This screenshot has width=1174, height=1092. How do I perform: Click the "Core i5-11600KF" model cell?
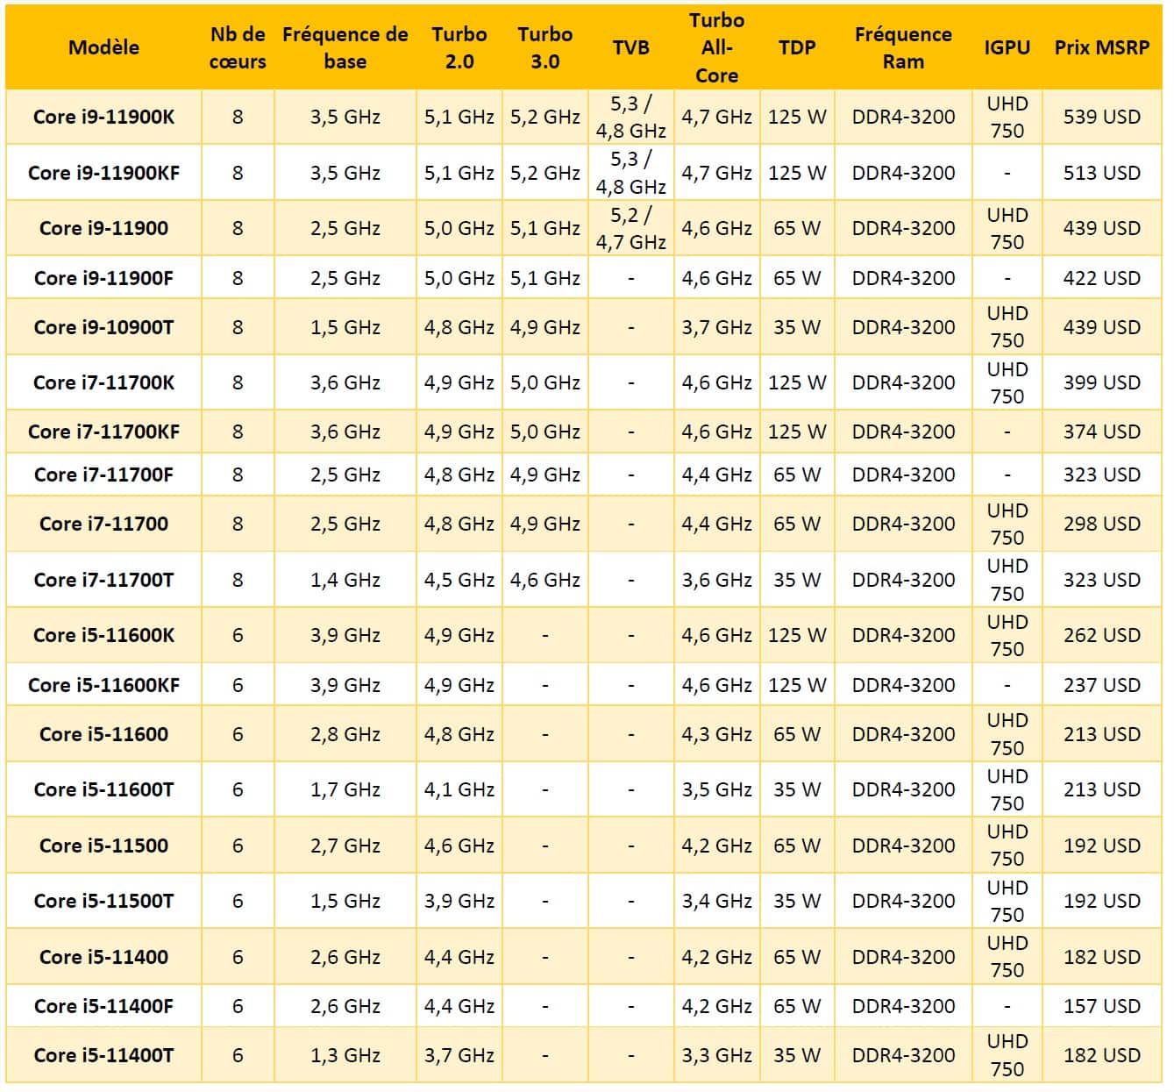(103, 685)
